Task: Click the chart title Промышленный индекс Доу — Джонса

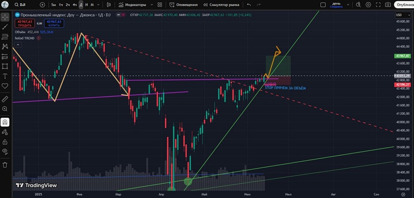Action: pyautogui.click(x=58, y=15)
